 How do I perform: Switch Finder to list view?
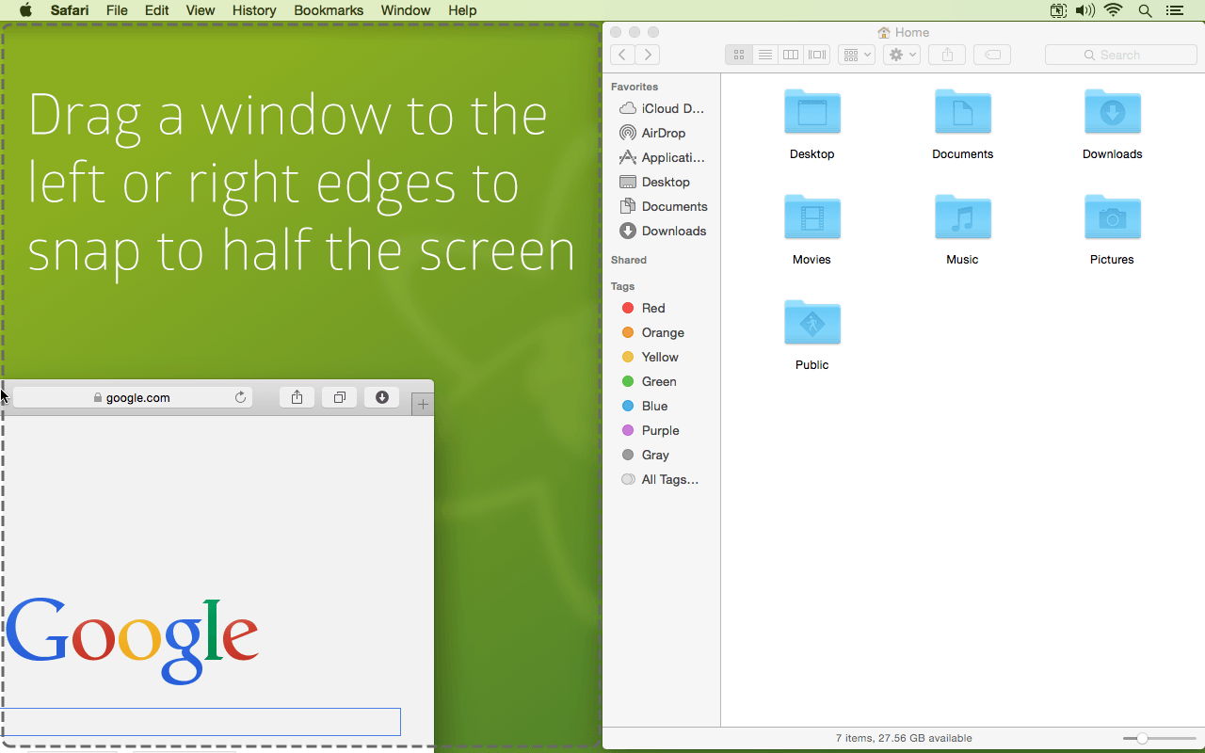pyautogui.click(x=765, y=55)
